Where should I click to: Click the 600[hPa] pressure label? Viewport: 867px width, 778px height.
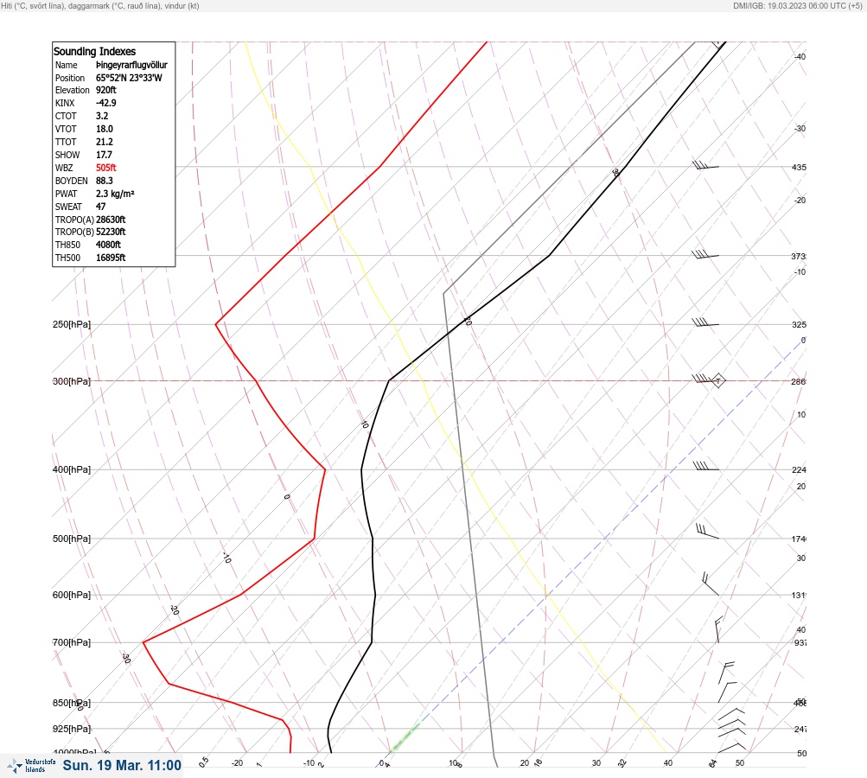click(72, 595)
